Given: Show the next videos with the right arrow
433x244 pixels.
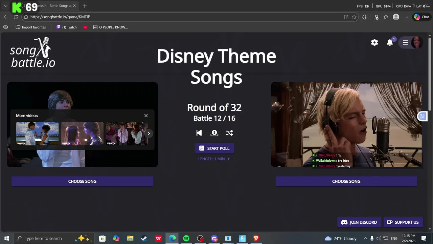Looking at the screenshot, I should tap(149, 134).
